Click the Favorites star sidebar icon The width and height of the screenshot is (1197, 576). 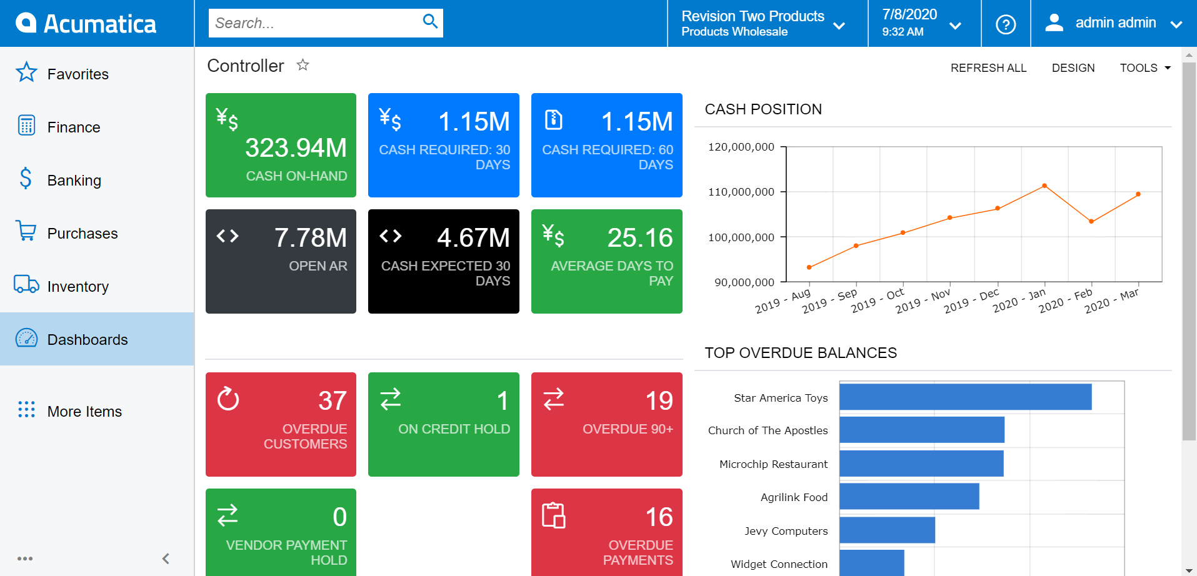tap(26, 72)
